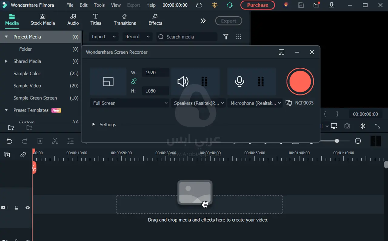This screenshot has height=241, width=388.
Task: Click the Import button
Action: click(103, 37)
